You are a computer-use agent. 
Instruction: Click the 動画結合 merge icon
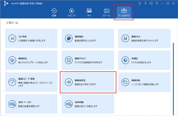pyautogui.click(x=12, y=60)
